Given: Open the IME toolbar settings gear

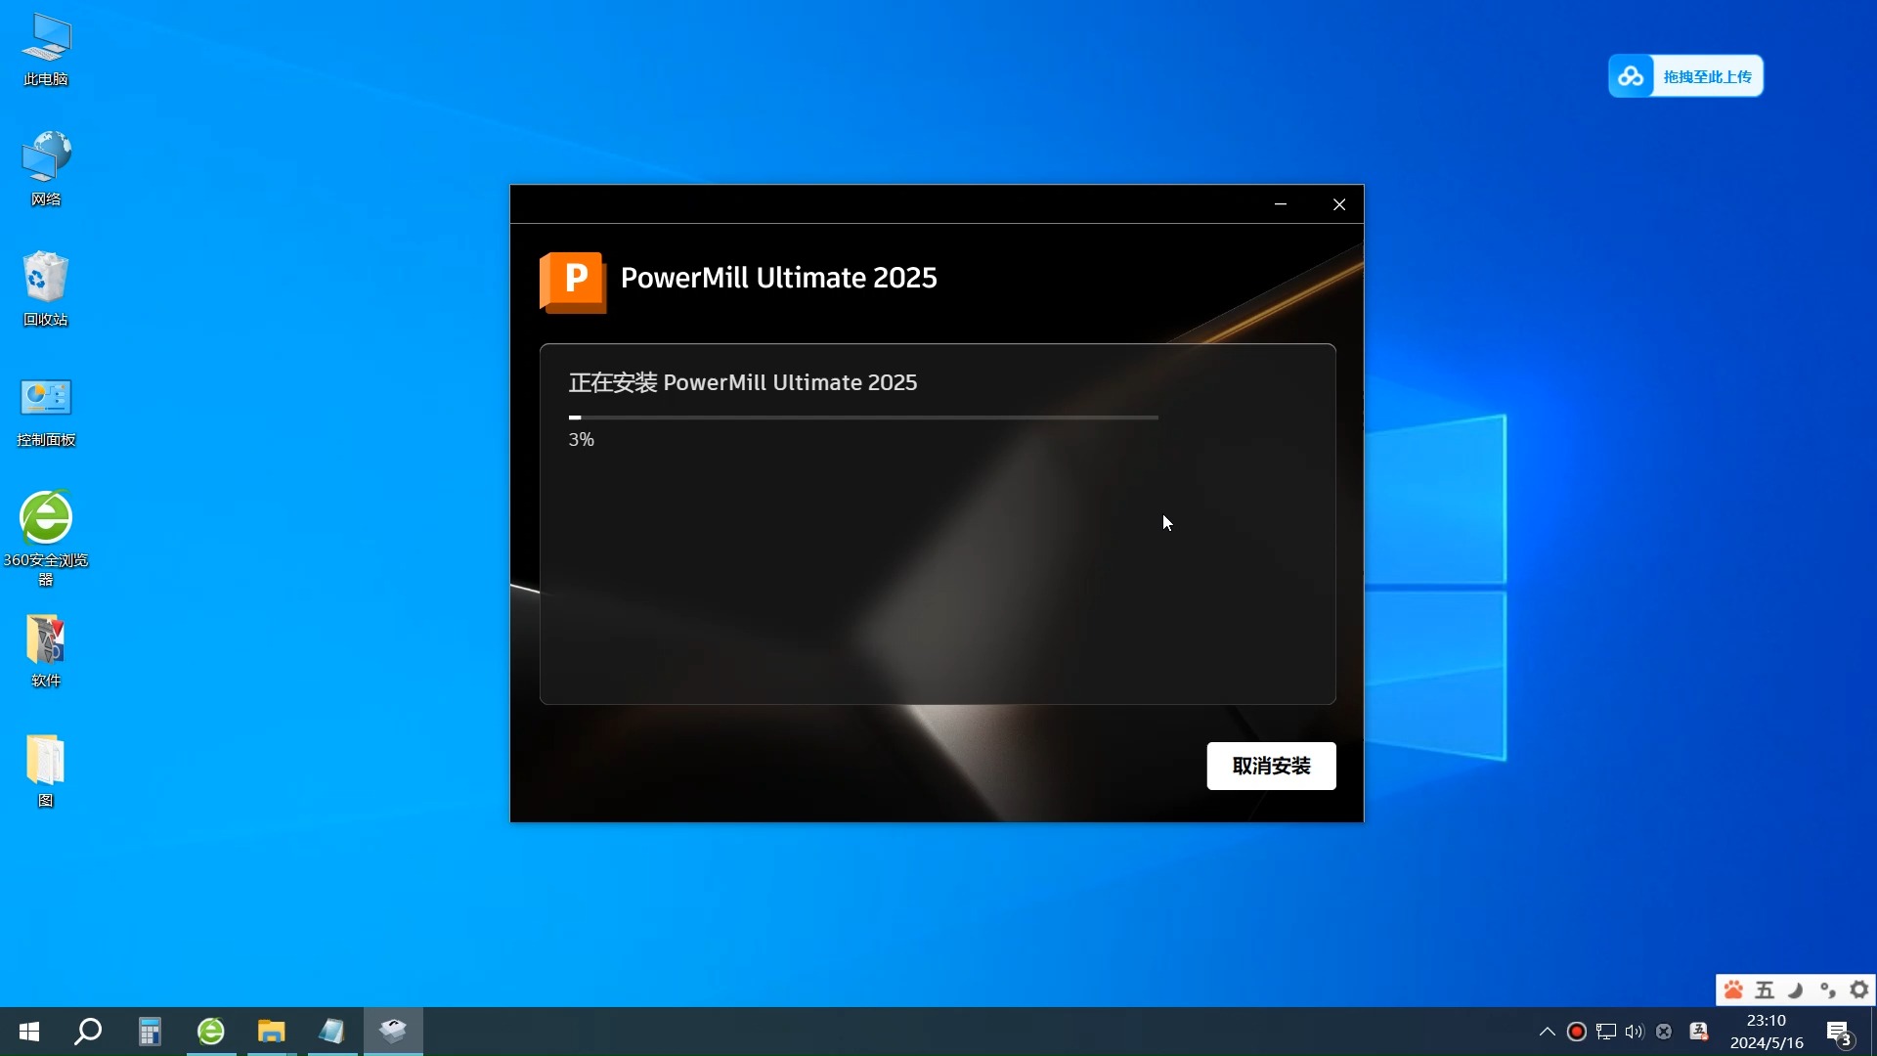Looking at the screenshot, I should pyautogui.click(x=1859, y=990).
